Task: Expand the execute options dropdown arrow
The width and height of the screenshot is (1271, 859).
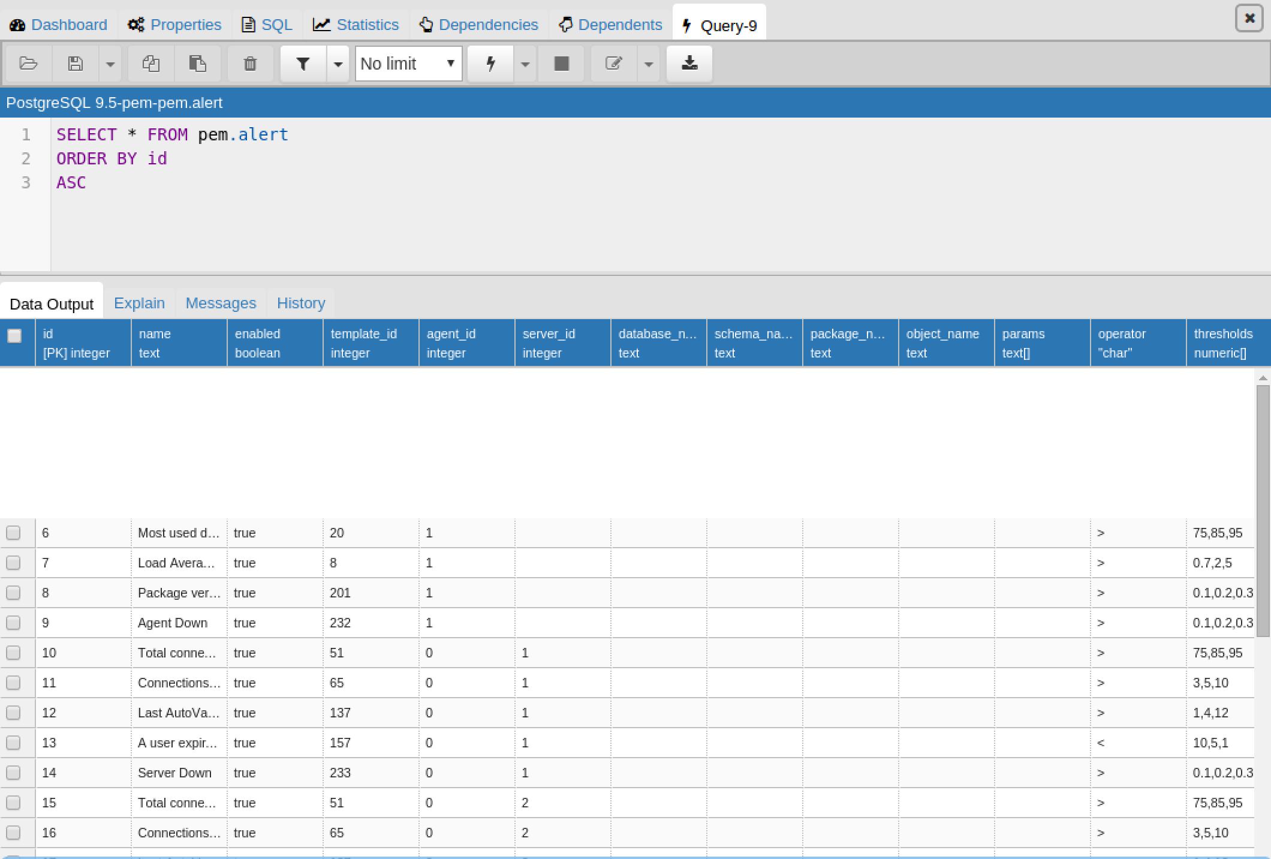Action: click(525, 64)
